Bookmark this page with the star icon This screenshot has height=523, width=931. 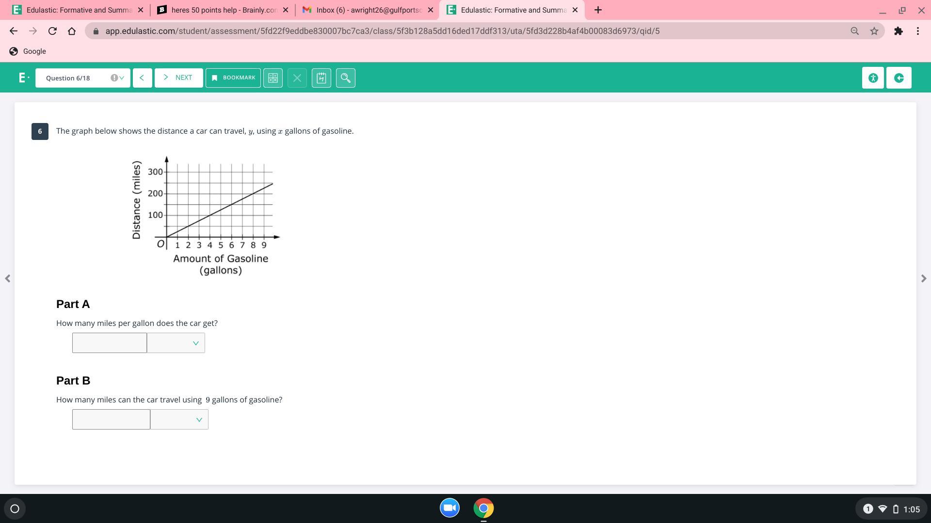click(874, 31)
